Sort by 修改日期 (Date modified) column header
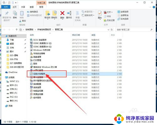157x125 pixels. 76,35
